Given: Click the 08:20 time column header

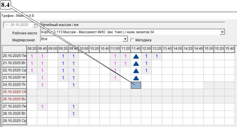Looking at the screenshot, I should [x=32, y=49].
